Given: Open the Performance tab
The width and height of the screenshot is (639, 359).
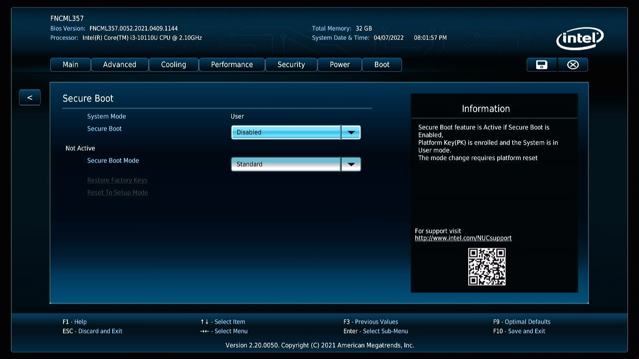Looking at the screenshot, I should pos(232,65).
